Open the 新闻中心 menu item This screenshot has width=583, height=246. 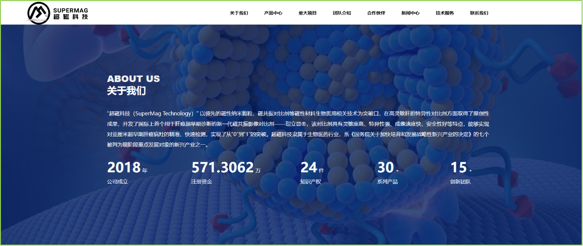coord(410,13)
